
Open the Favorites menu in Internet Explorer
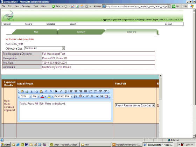pyautogui.click(x=26, y=6)
